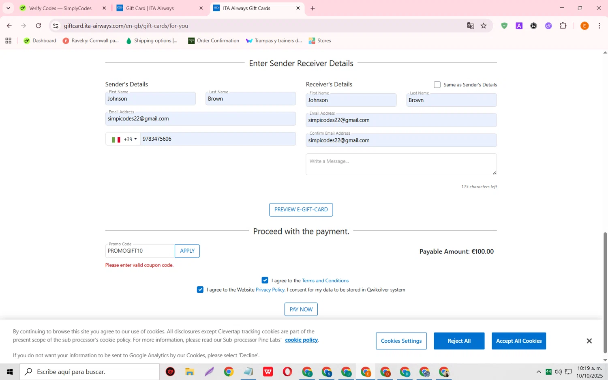The height and width of the screenshot is (380, 608).
Task: Uncheck the Terms and Conditions agreement
Action: point(265,280)
